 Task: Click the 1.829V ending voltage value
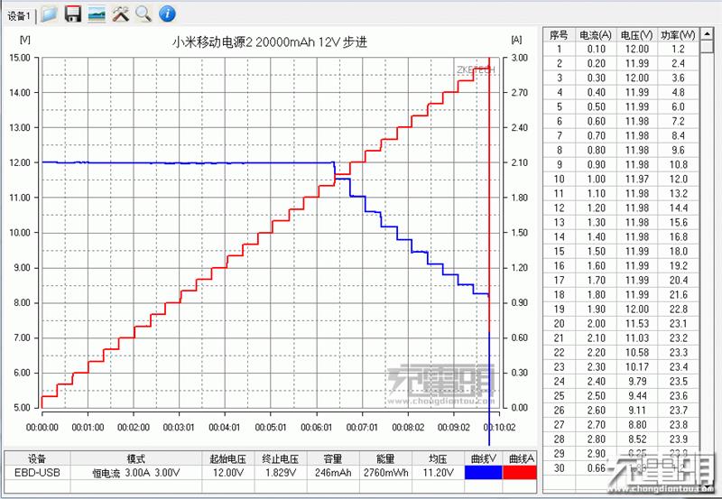281,473
